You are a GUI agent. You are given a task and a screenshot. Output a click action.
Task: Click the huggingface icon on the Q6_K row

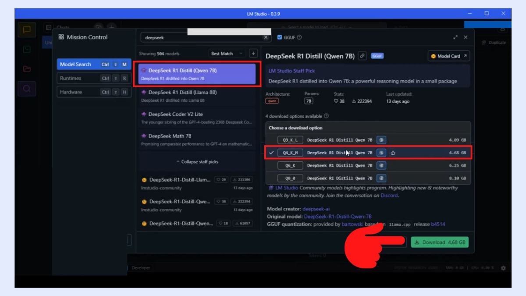point(381,165)
